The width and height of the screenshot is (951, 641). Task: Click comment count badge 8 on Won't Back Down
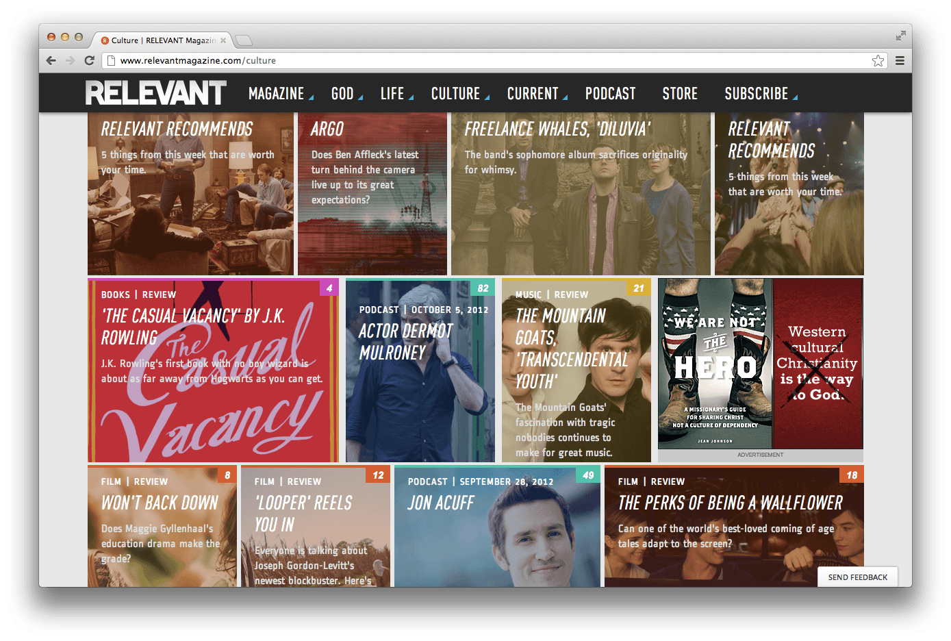click(x=227, y=475)
